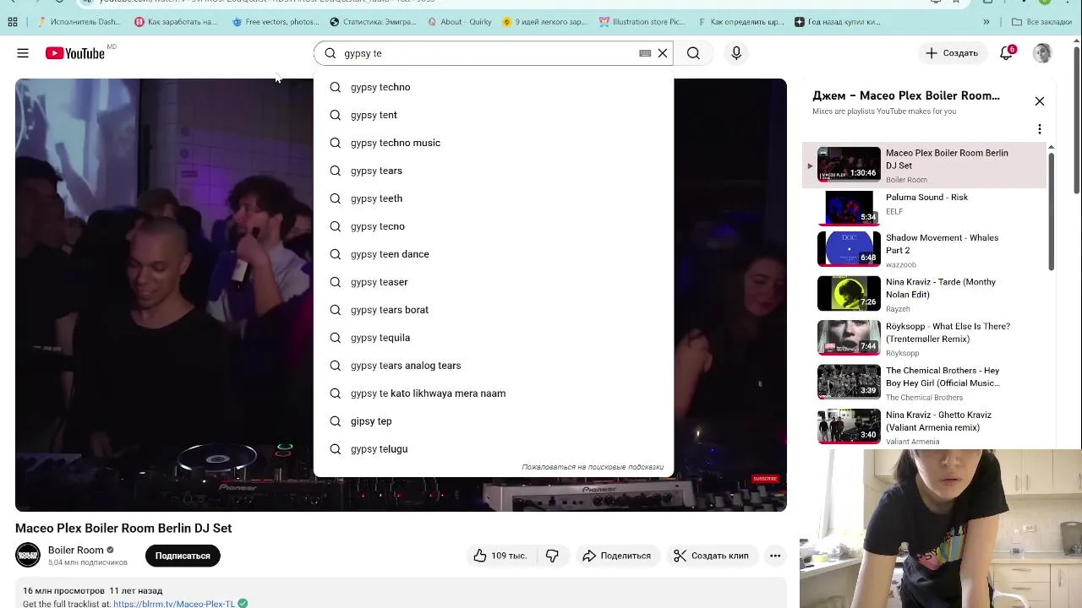Like the video (109 тыс.)
Screen dimensions: 1082x608
[500, 556]
